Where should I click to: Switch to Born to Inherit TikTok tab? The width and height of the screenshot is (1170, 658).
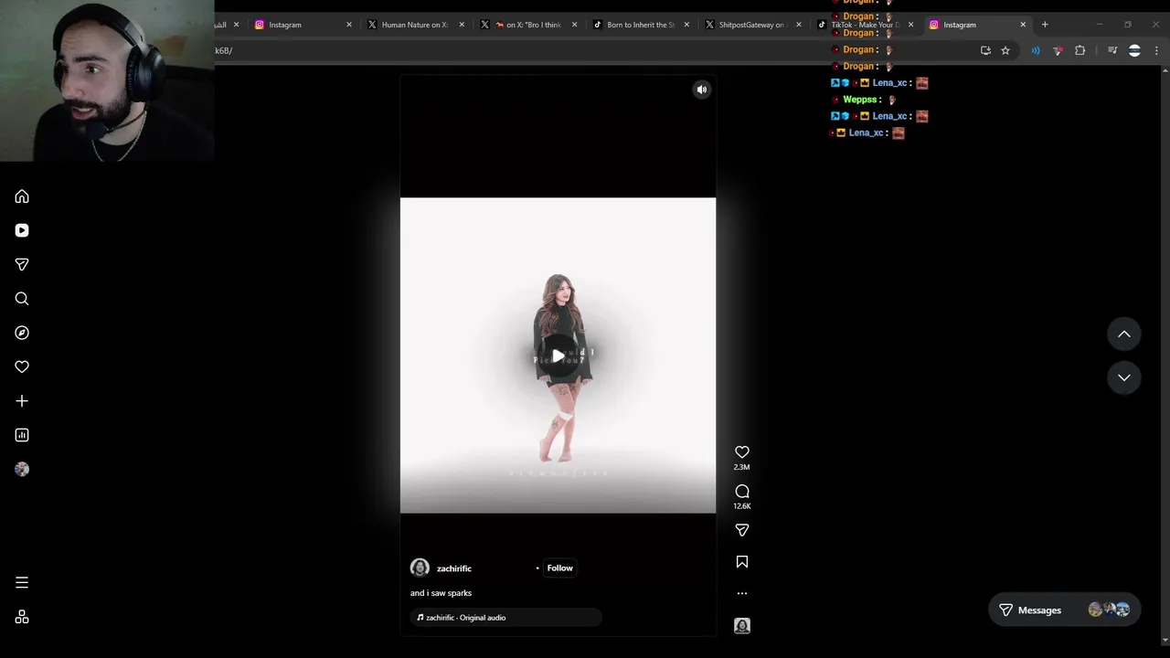(641, 25)
